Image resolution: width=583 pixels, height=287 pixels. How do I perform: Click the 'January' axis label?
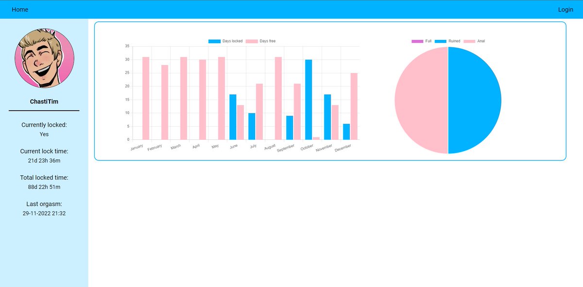coord(137,146)
